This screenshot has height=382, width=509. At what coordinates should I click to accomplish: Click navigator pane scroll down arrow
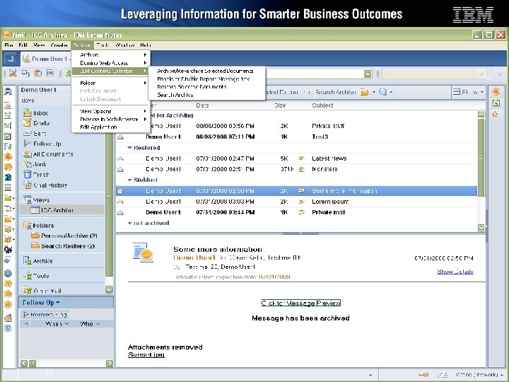(109, 289)
